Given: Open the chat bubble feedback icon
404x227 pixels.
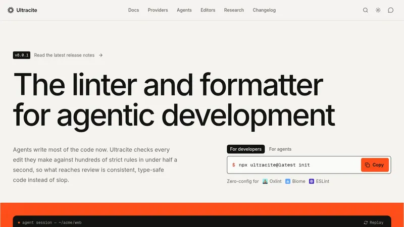Looking at the screenshot, I should (x=390, y=10).
